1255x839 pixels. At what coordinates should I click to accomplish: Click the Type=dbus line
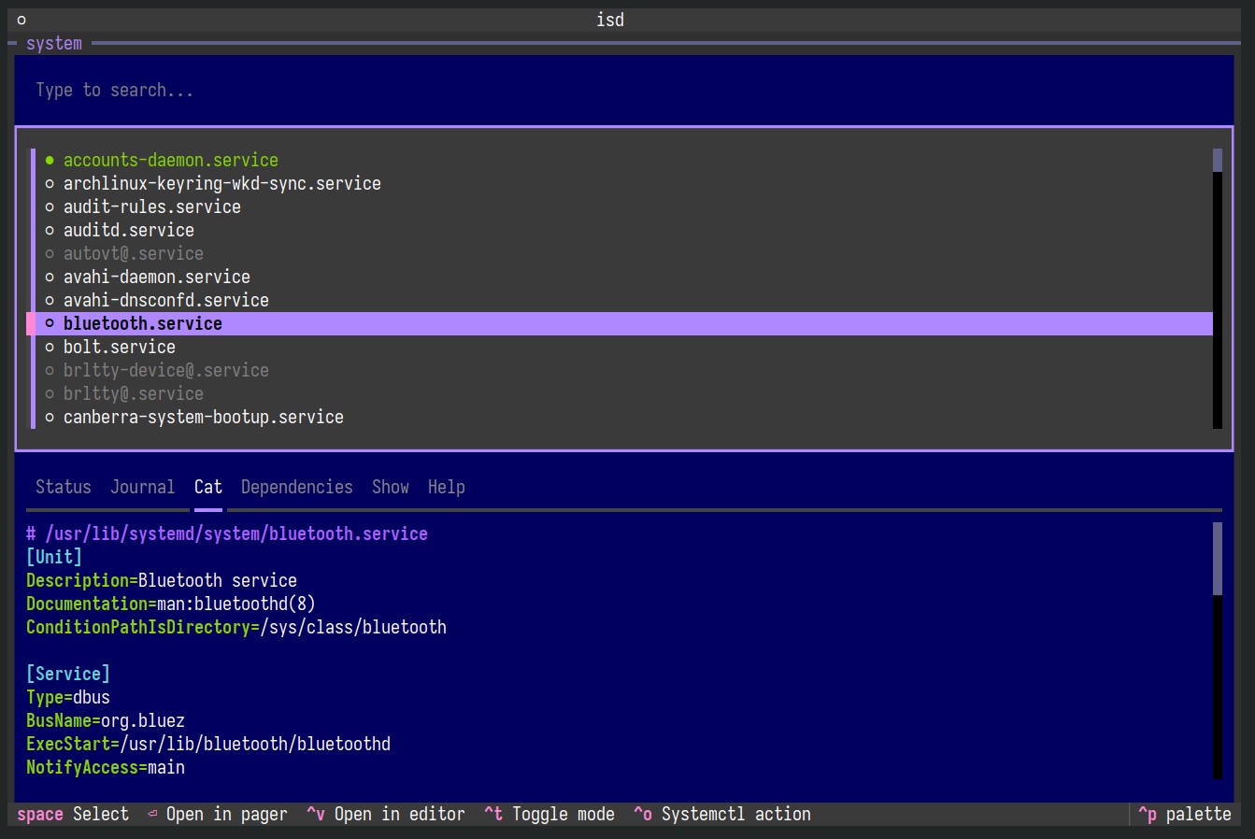[x=68, y=697]
